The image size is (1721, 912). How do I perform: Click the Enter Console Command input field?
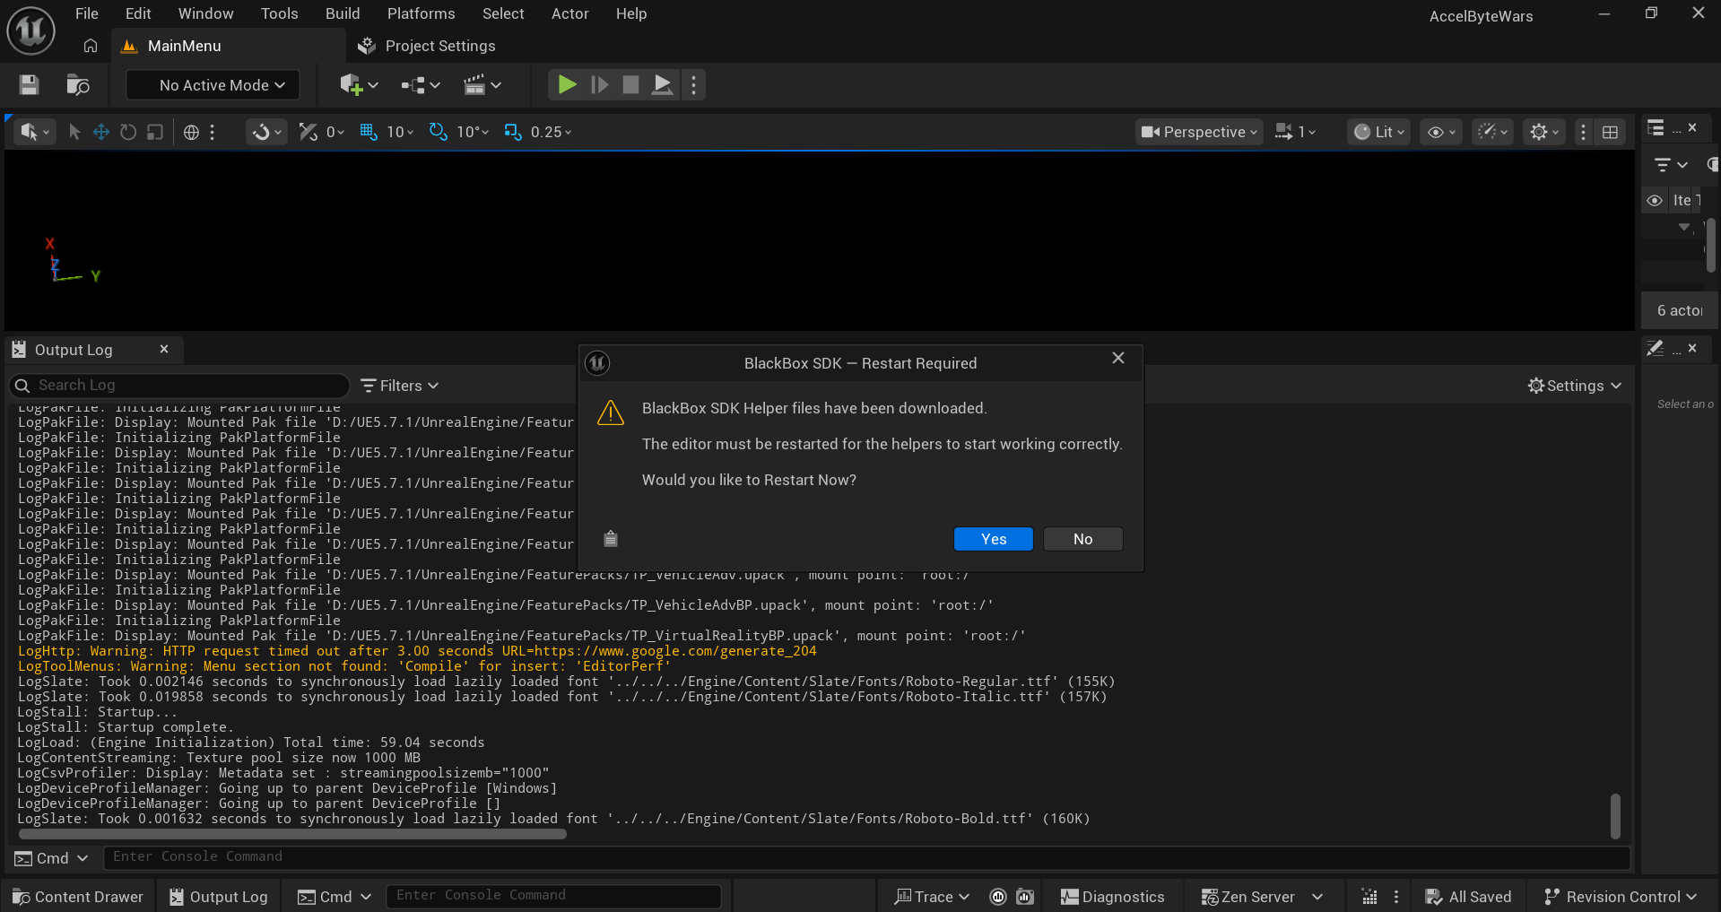click(553, 895)
